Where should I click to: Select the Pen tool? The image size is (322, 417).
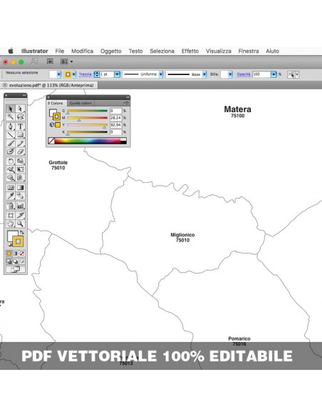point(11,126)
